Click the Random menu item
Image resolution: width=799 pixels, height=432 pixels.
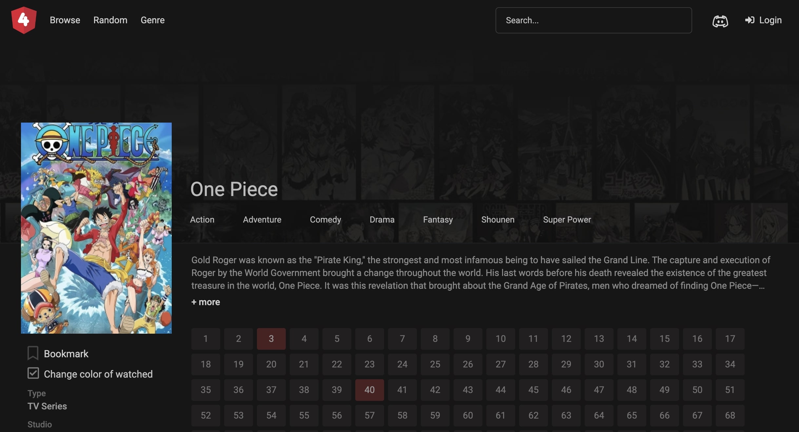coord(110,20)
